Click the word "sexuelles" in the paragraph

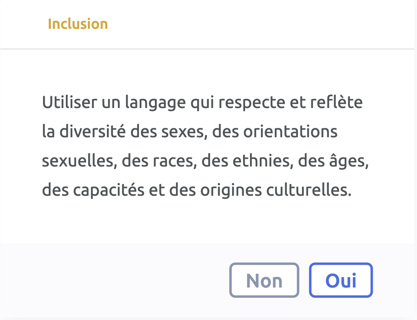tap(76, 161)
